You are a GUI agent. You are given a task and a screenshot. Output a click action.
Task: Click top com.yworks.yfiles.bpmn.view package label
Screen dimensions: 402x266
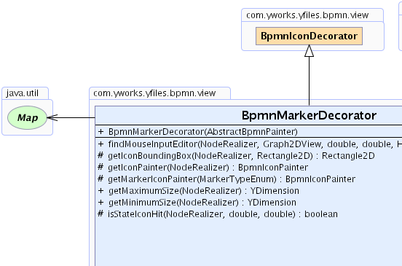pyautogui.click(x=307, y=15)
